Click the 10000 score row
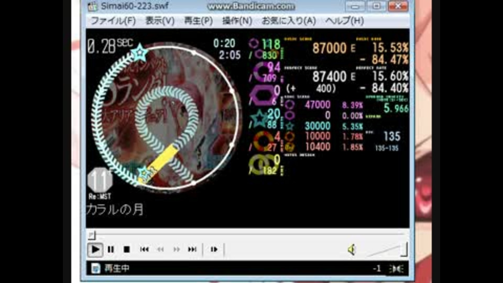Screen dimensions: 503x283 click(x=318, y=136)
